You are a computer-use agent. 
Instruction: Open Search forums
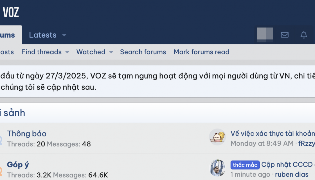(143, 52)
